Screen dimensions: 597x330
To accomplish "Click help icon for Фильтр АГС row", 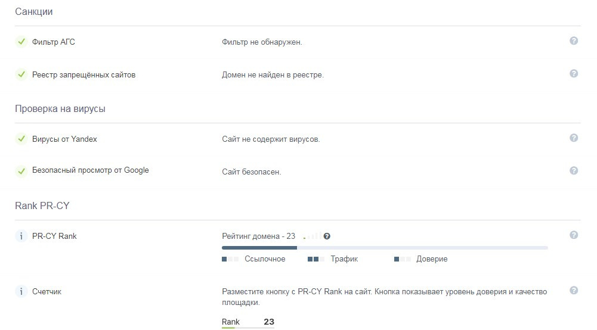I will point(574,41).
